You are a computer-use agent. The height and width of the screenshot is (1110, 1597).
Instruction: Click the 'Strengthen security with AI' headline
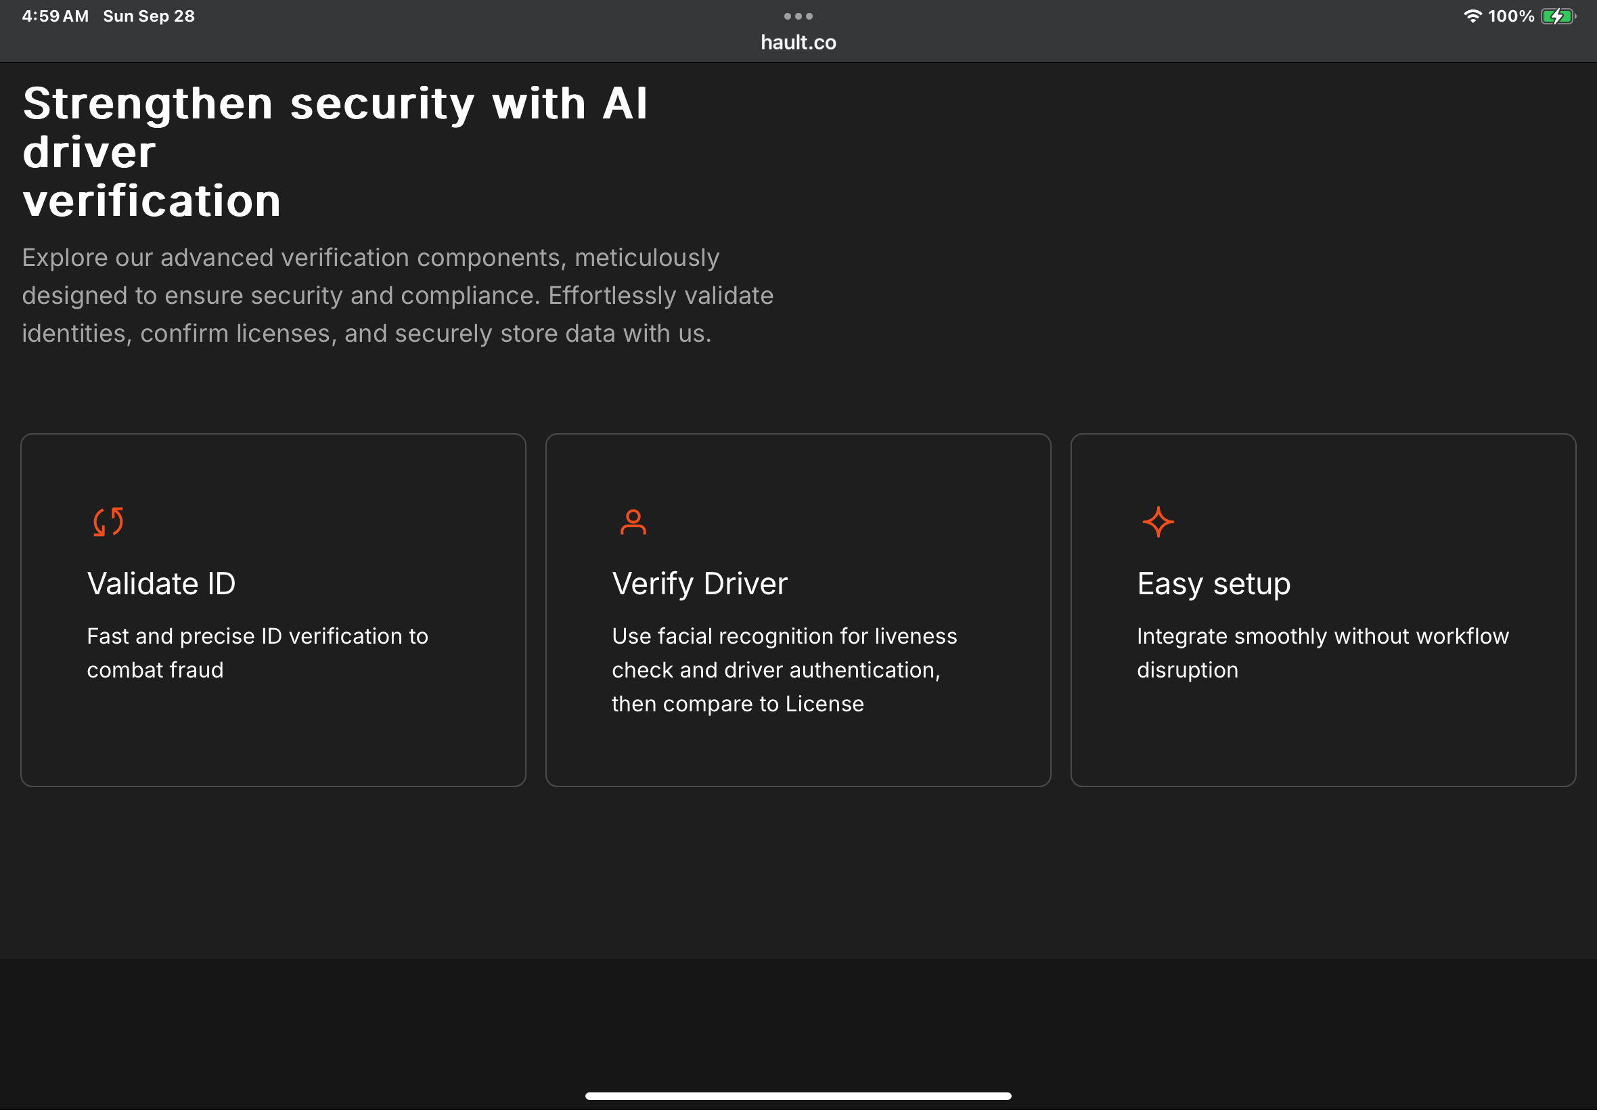tap(335, 152)
